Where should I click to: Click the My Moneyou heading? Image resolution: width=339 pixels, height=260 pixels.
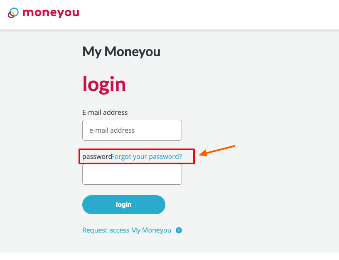(x=121, y=52)
